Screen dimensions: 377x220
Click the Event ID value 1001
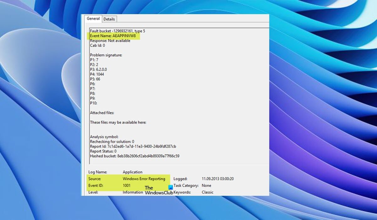[x=127, y=185]
